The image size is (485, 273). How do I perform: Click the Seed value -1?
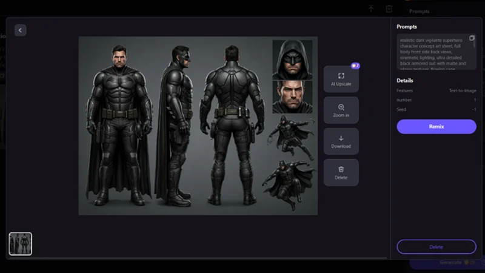(x=474, y=109)
